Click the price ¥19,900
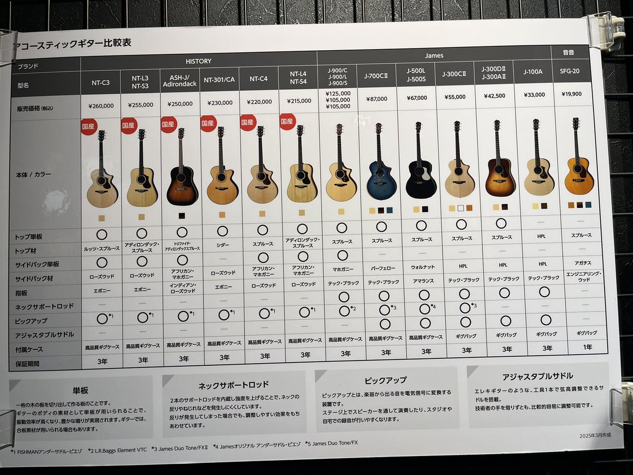The image size is (633, 475). tap(573, 94)
